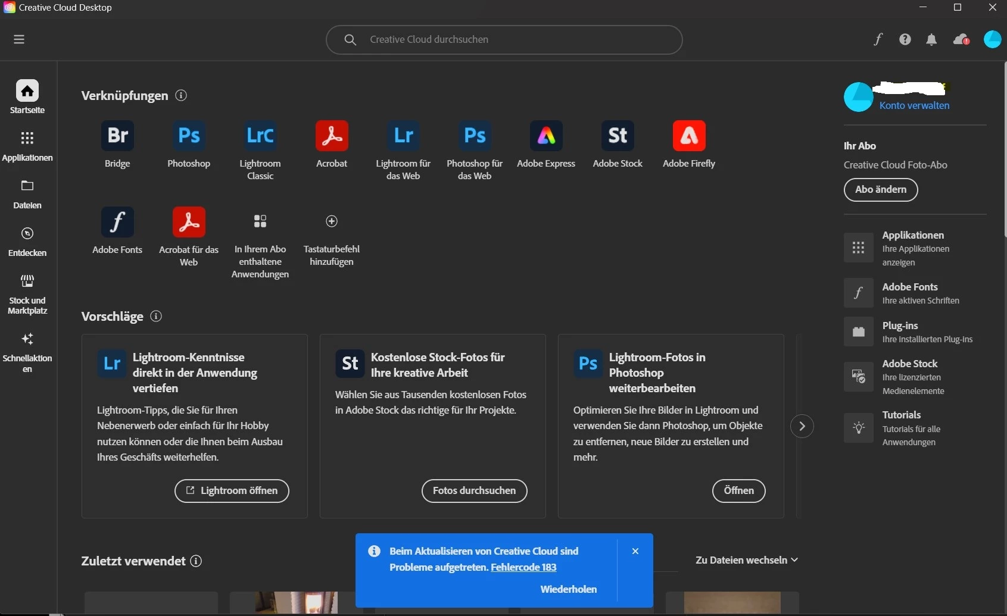Viewport: 1007px width, 616px height.
Task: Open Adobe Firefly shortcut
Action: [x=689, y=136]
